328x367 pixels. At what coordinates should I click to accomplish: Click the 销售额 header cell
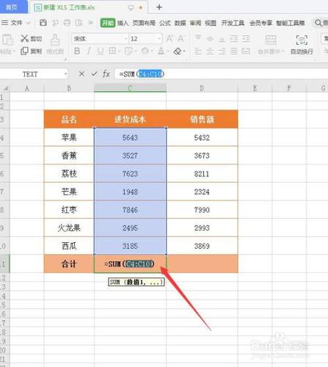202,120
